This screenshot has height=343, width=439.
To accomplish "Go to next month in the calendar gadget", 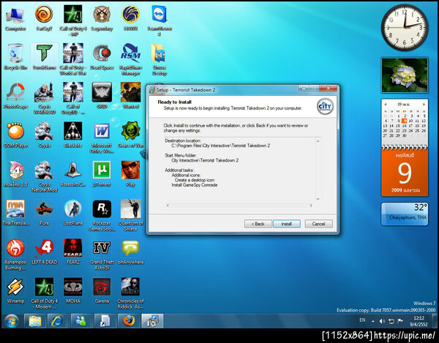I will (x=424, y=105).
